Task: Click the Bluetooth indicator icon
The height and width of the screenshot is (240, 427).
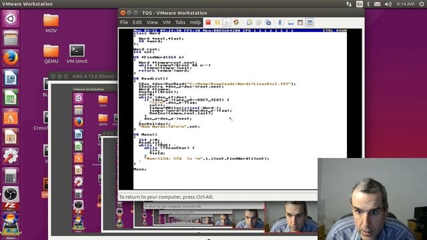Action: pyautogui.click(x=368, y=4)
